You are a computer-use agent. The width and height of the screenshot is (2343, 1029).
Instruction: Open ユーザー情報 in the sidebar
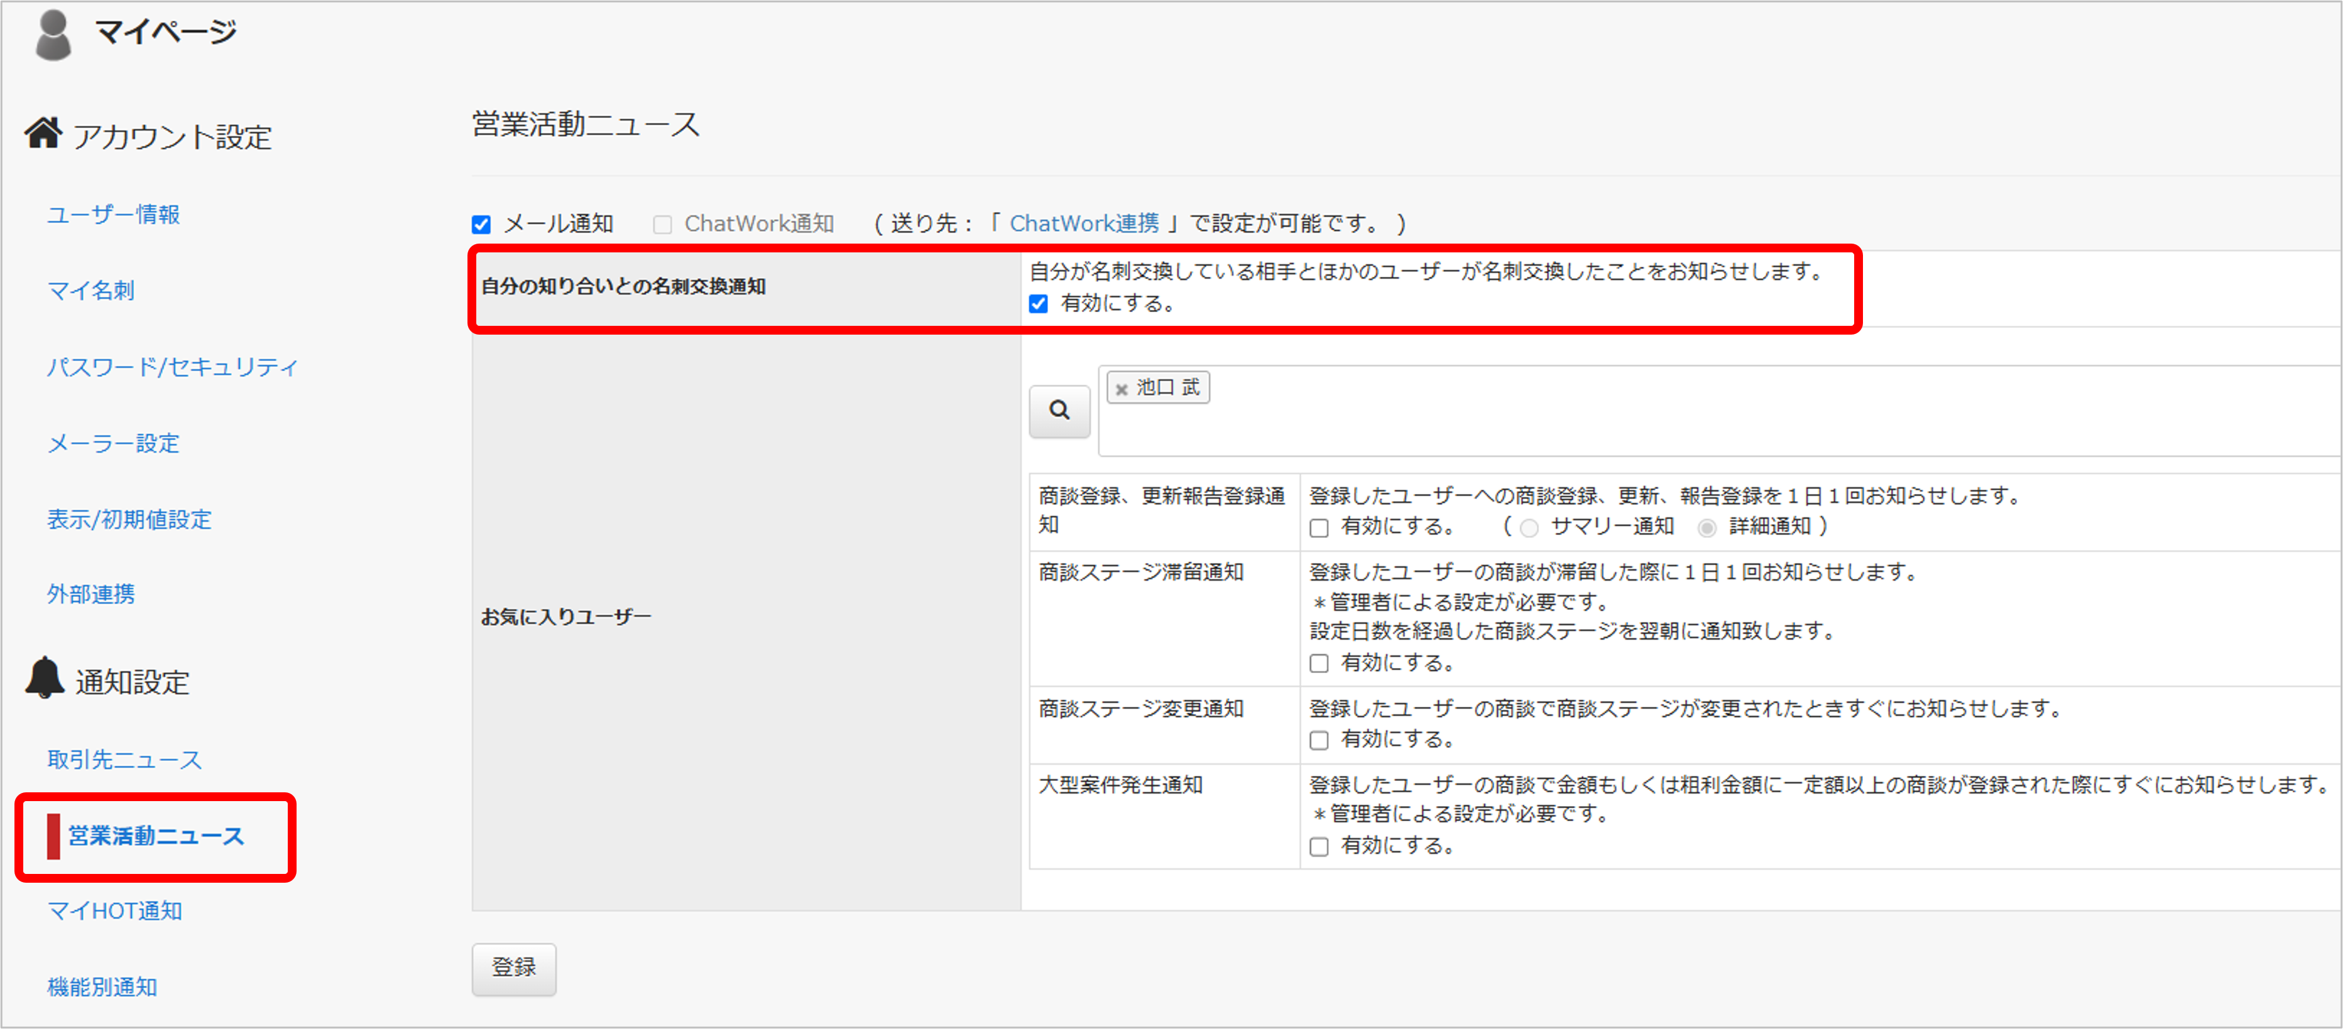pos(114,215)
